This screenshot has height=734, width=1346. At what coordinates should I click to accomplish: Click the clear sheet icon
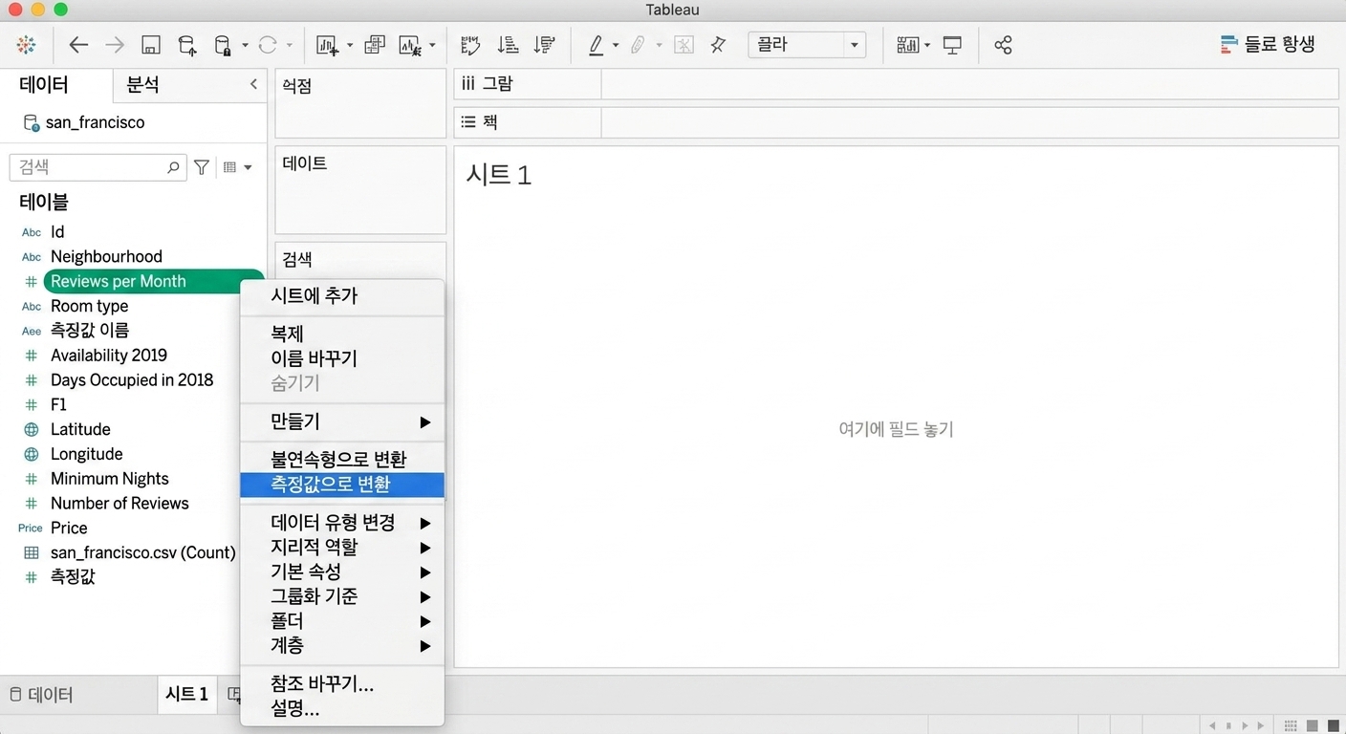pos(411,45)
